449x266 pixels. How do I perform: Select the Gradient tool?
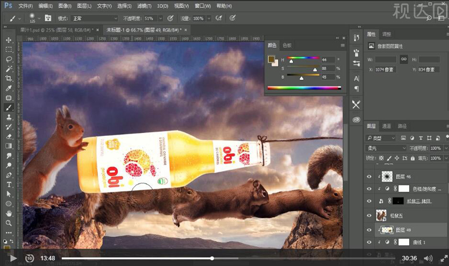8,146
